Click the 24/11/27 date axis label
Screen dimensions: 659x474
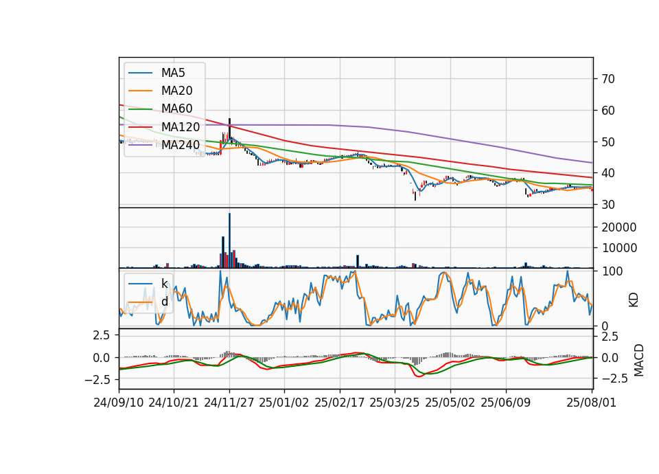(229, 403)
